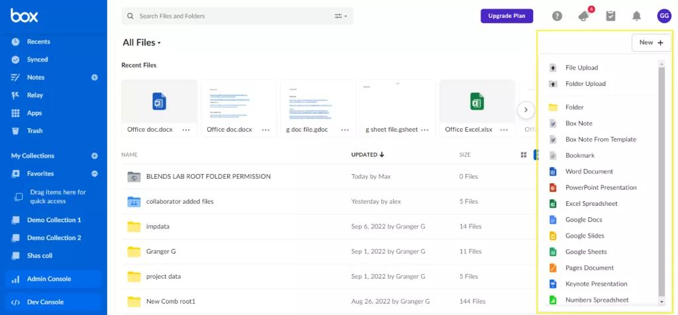Open more options for Office Excel.xlsx
This screenshot has width=678, height=315.
click(x=504, y=130)
